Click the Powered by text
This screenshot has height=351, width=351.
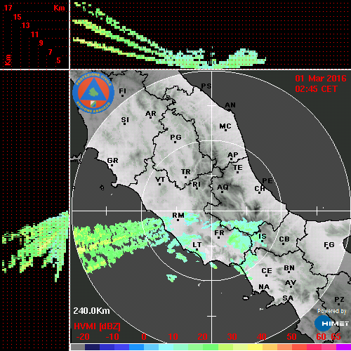coord(331,311)
